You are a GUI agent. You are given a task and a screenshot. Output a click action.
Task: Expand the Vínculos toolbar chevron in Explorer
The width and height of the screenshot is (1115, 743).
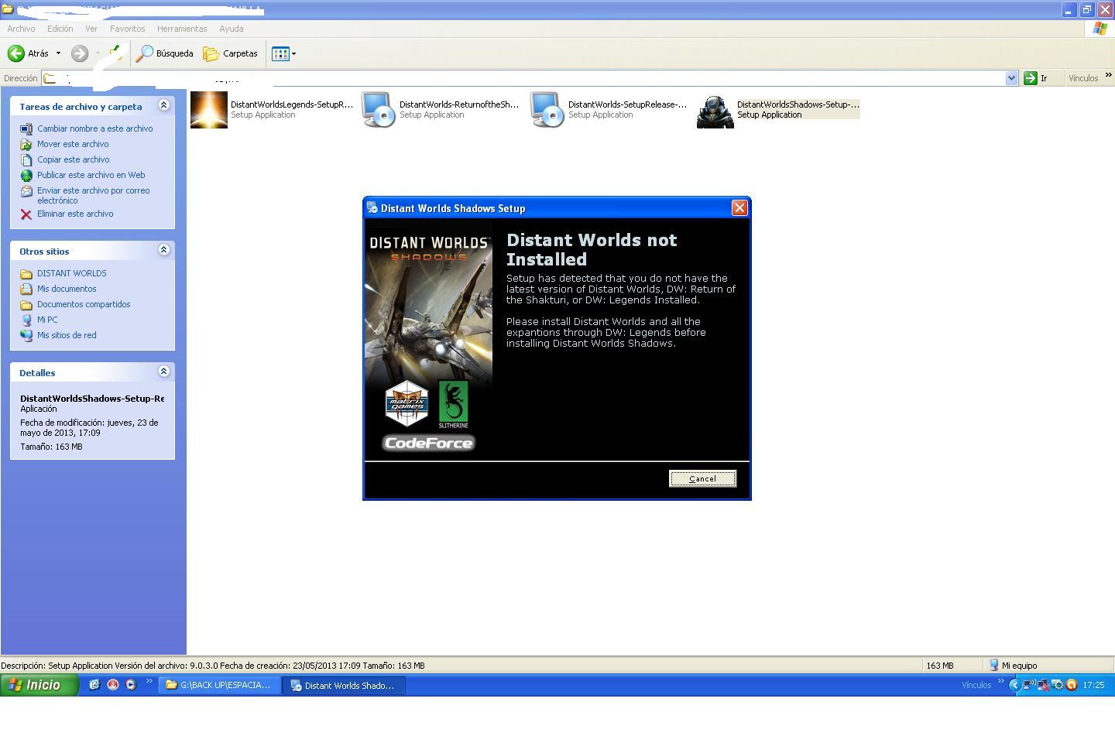point(1108,76)
